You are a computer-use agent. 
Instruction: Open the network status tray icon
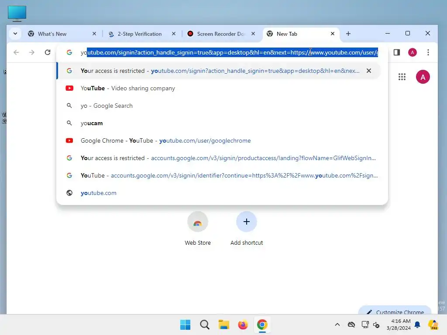(365, 325)
